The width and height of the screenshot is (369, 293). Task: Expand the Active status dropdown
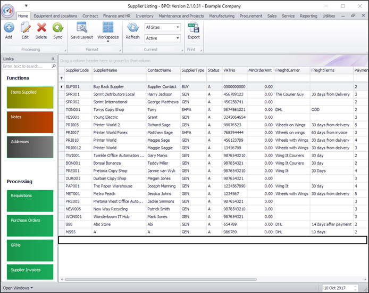click(x=177, y=38)
